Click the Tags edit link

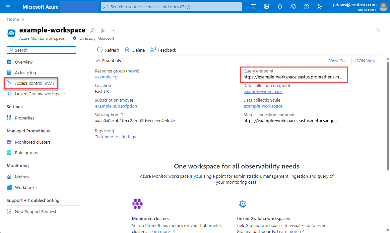tap(109, 131)
